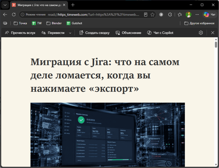Open the tab actions menu chevron
The height and width of the screenshot is (168, 219).
pos(5,5)
